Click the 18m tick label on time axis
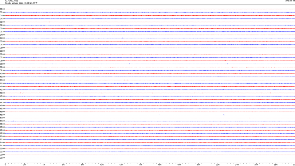This screenshot has height=166, width=295. click(179, 165)
